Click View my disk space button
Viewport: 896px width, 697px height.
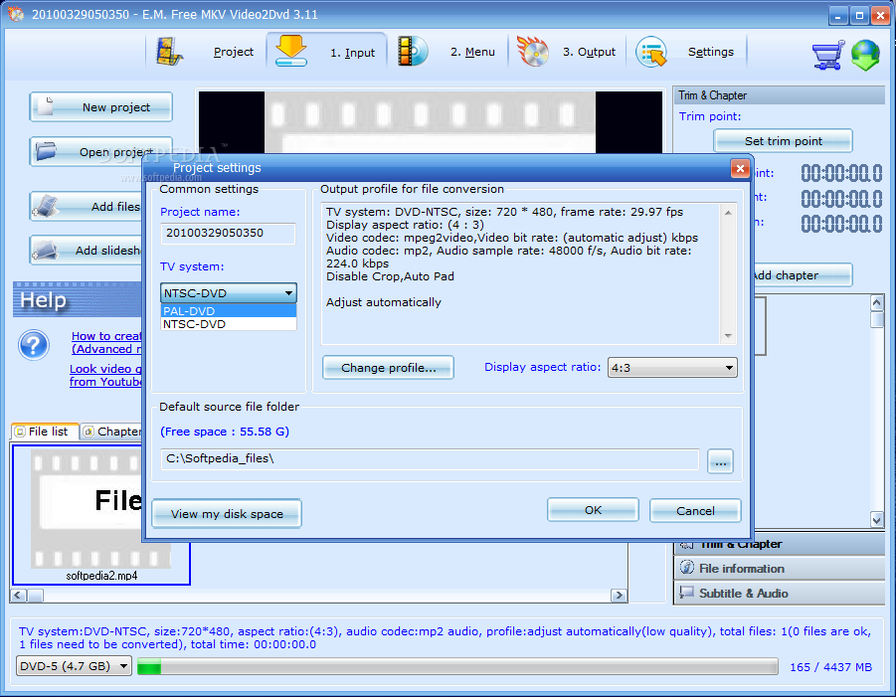tap(227, 514)
